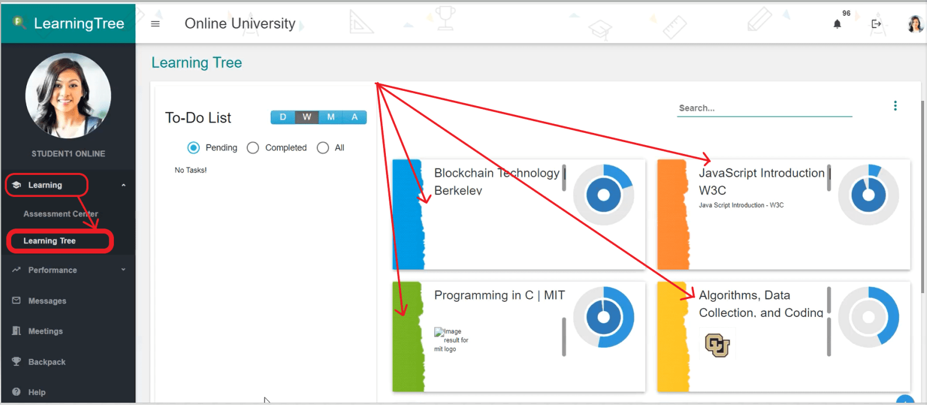The height and width of the screenshot is (405, 927).
Task: Click the university logo on Algorithms card
Action: tap(717, 344)
